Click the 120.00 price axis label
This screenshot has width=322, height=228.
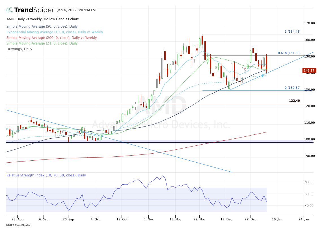pyautogui.click(x=309, y=106)
